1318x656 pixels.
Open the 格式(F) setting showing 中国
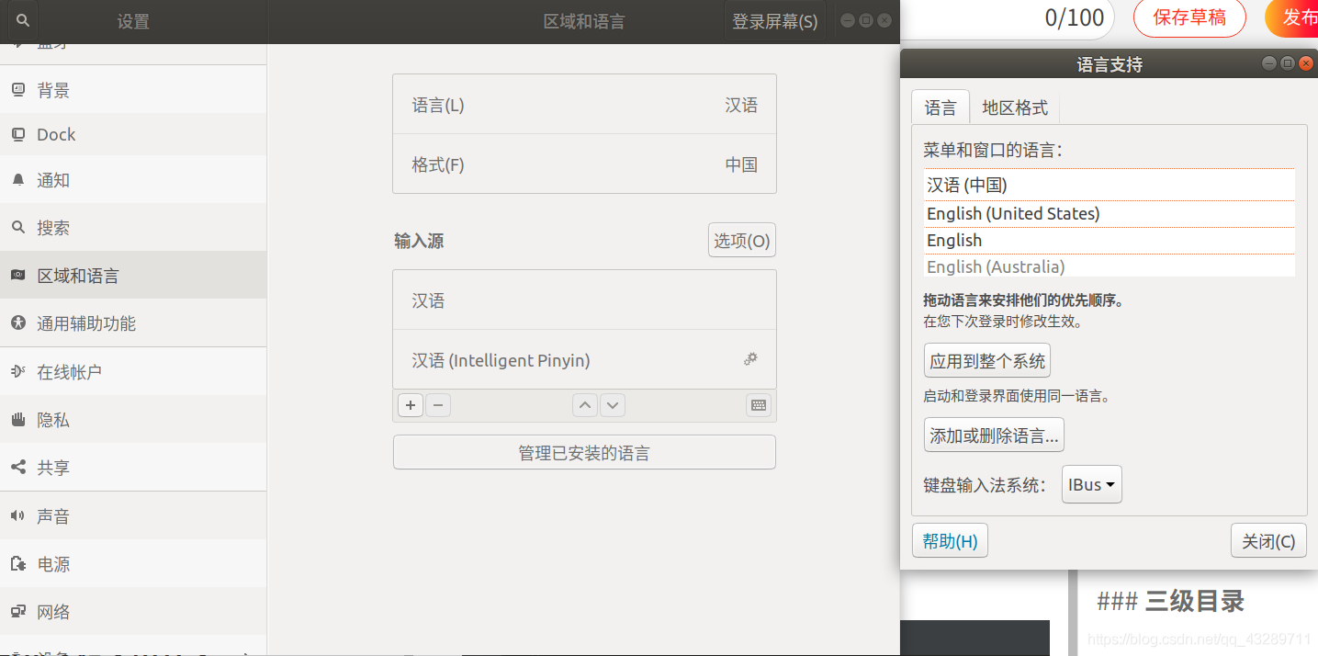tap(584, 164)
